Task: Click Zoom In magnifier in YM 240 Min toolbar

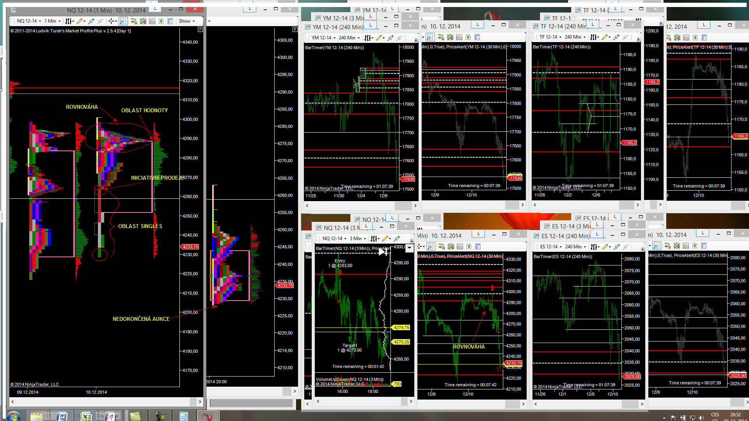Action: [390, 38]
